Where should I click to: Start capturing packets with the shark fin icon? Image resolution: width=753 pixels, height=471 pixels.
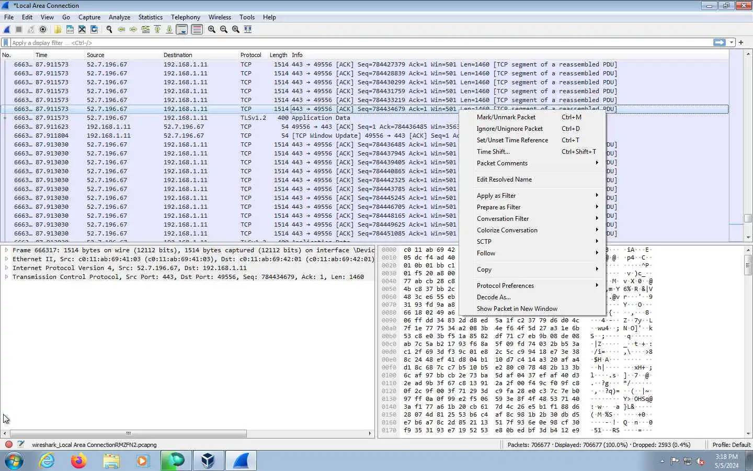[x=7, y=29]
